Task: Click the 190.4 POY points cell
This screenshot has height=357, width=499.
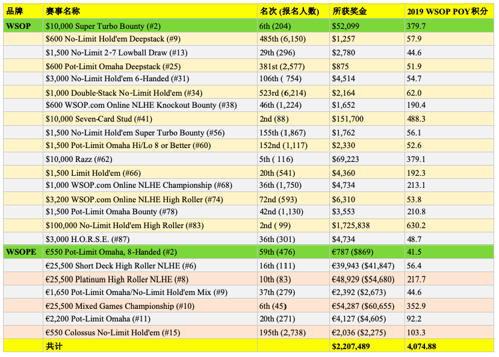Action: [449, 105]
